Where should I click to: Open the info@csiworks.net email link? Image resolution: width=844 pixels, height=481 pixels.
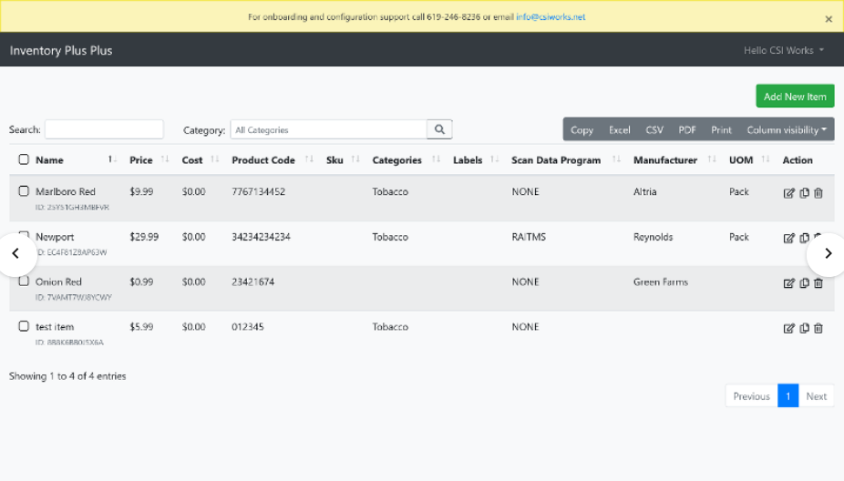click(551, 17)
